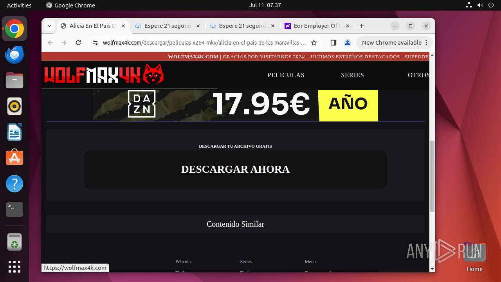Open the Trash in the dock

coord(14,242)
